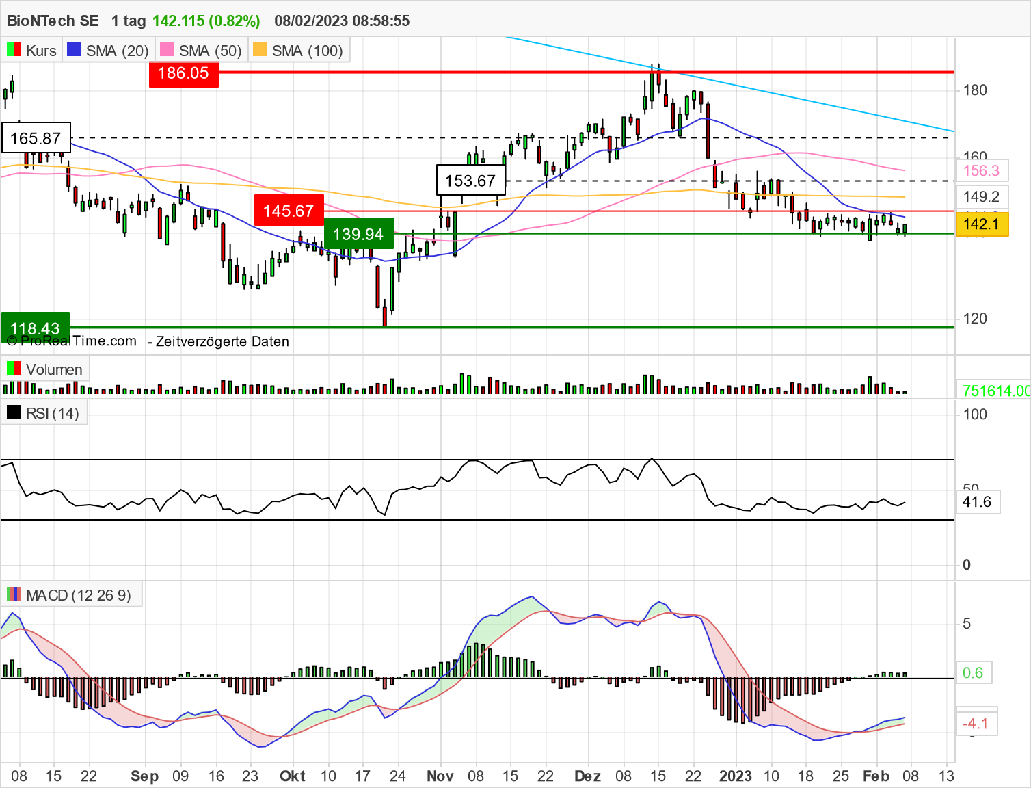The height and width of the screenshot is (788, 1031).
Task: Click the 118.43 support level label
Action: (34, 327)
